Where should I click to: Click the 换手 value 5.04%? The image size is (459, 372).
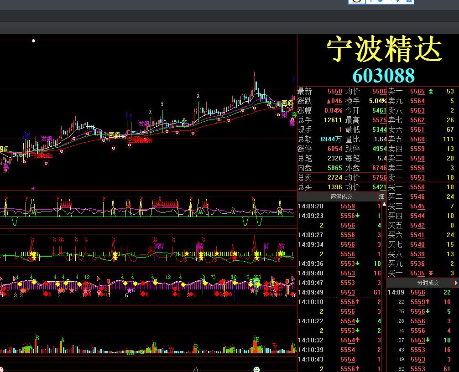pos(378,101)
